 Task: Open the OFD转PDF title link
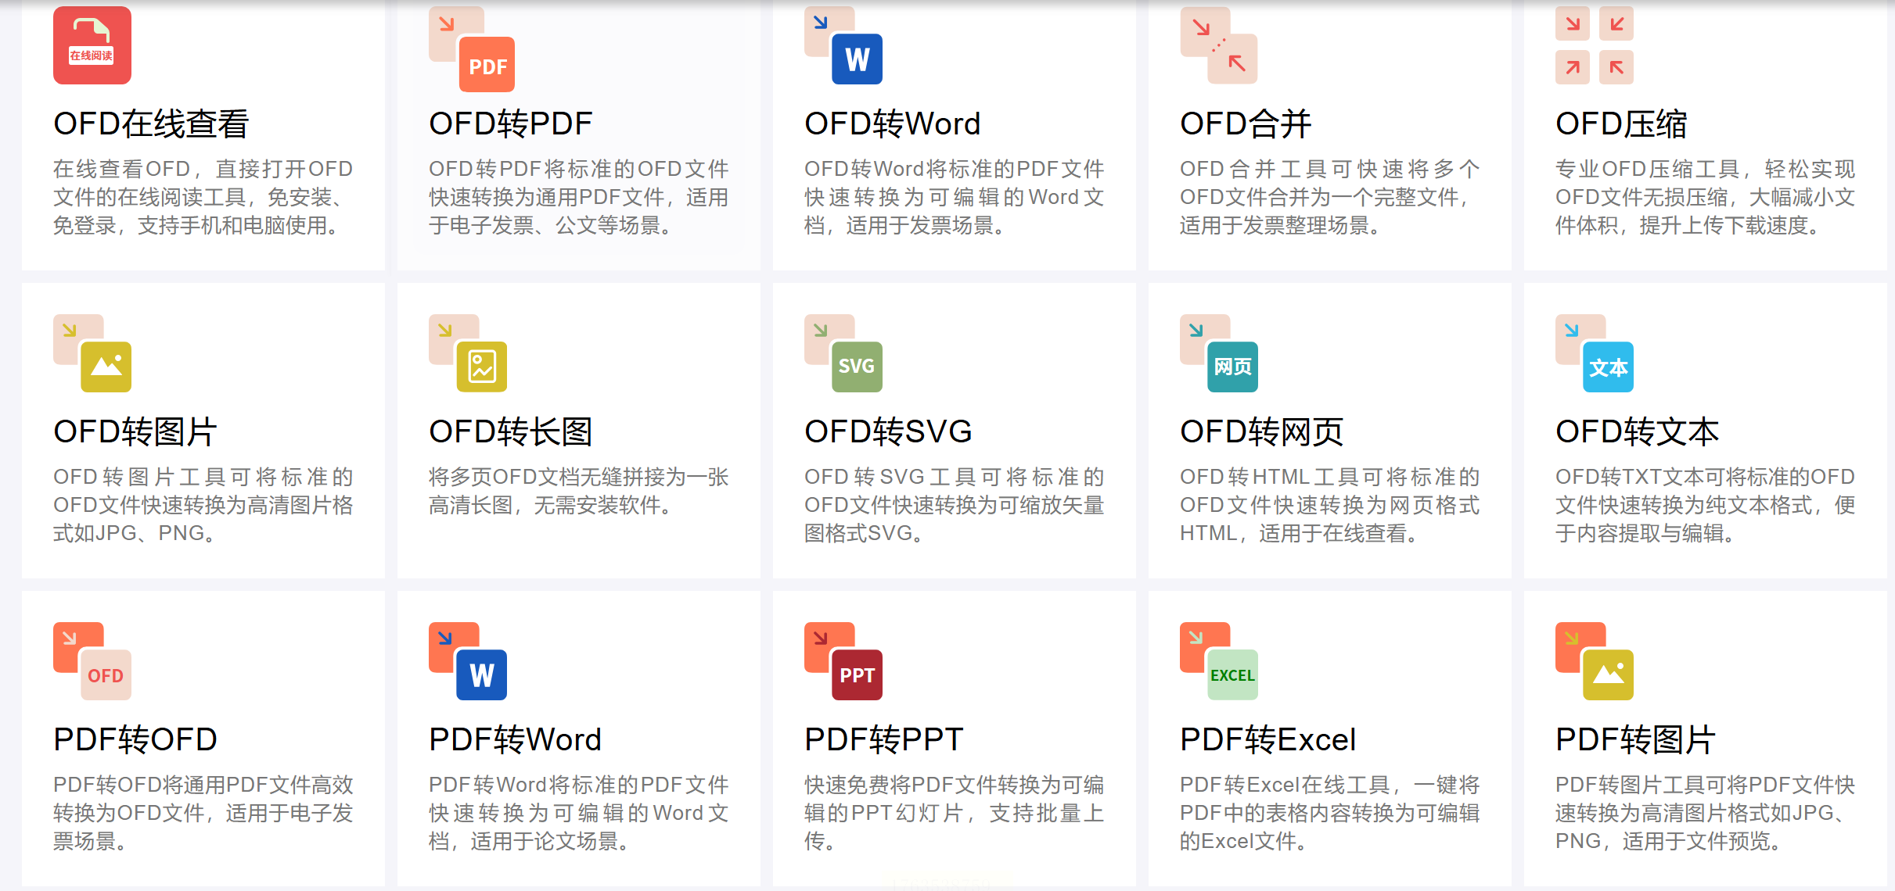510,123
